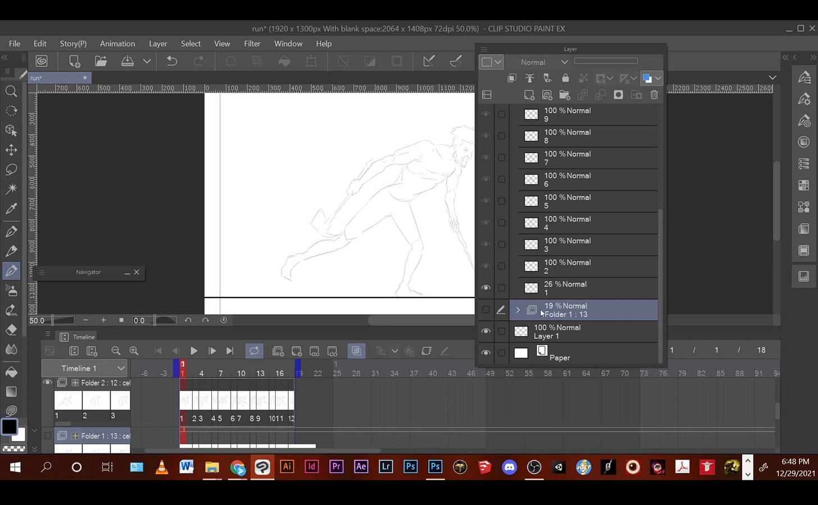Select the Zoom magnifier tool
This screenshot has width=818, height=505.
[x=11, y=91]
